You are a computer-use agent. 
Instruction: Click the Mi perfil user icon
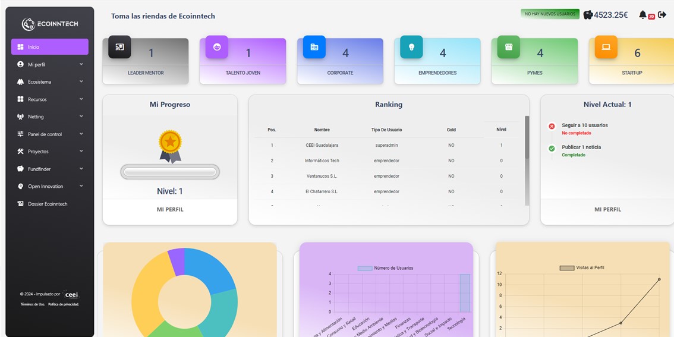click(x=20, y=64)
